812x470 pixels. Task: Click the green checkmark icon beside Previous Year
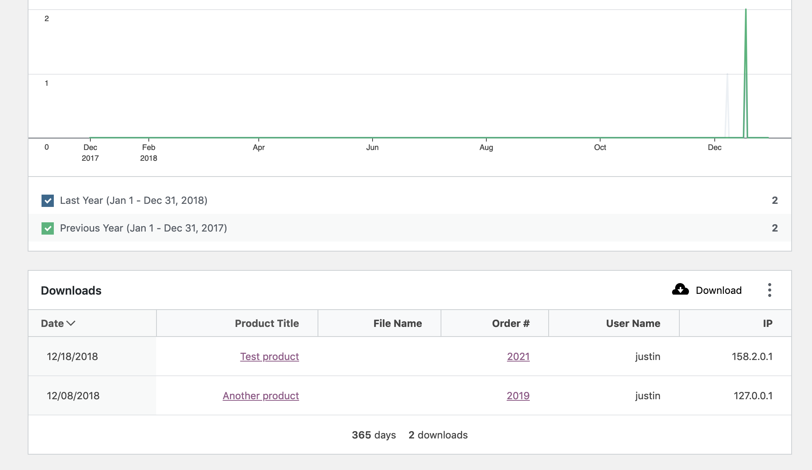[47, 228]
